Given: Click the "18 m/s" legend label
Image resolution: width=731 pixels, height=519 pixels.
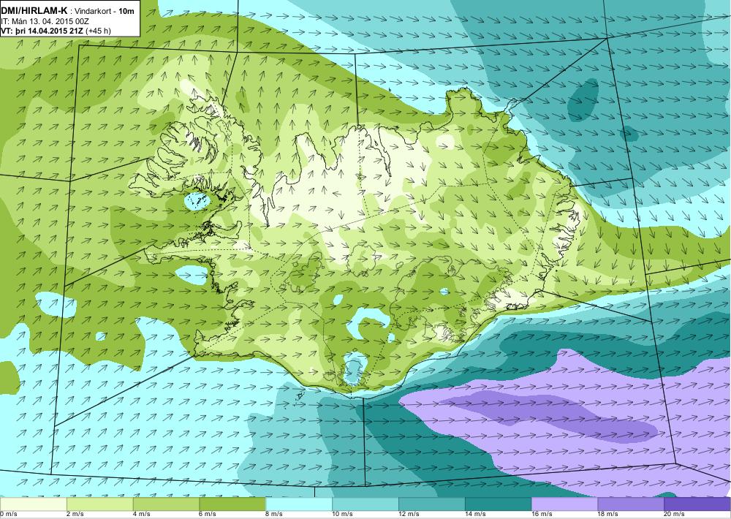Looking at the screenshot, I should (608, 515).
